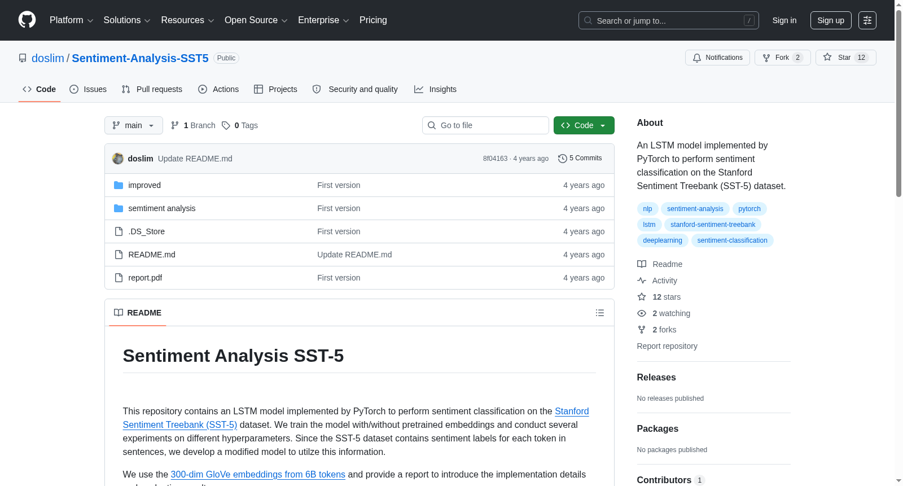Click the report.pdf file icon
Screen dimensions: 903x486
pyautogui.click(x=119, y=278)
